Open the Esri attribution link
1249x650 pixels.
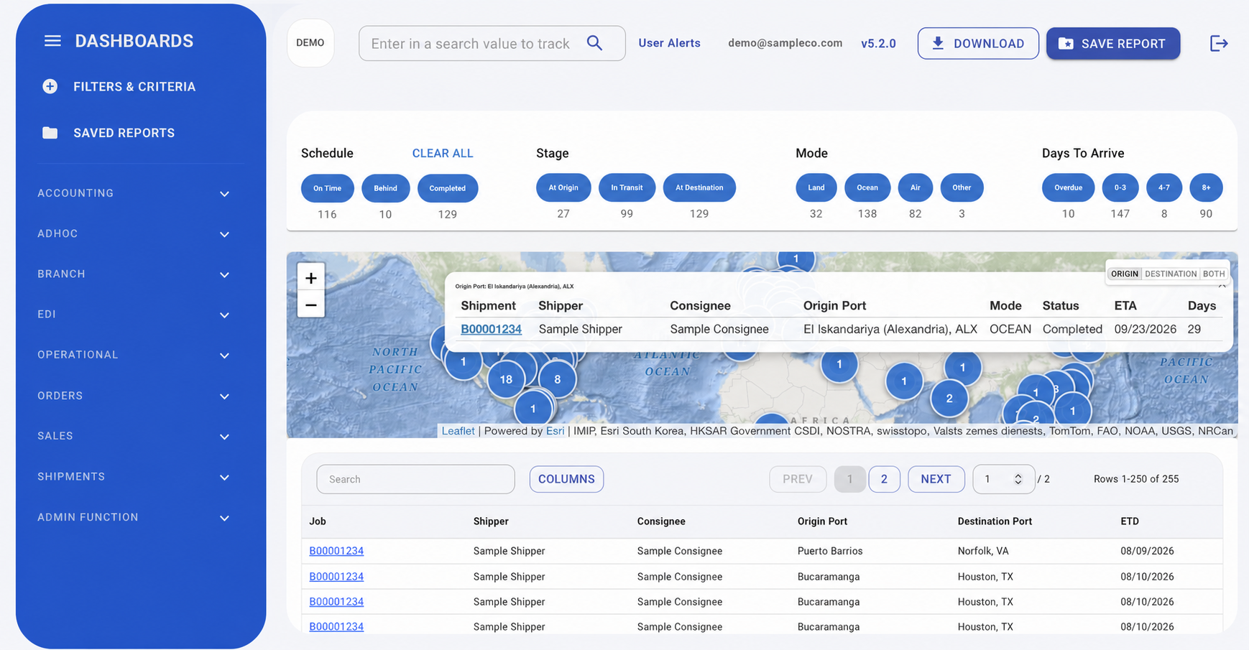[555, 431]
